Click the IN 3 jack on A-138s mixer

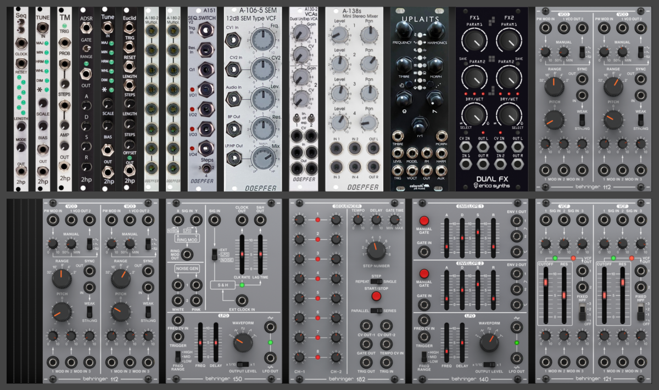point(336,167)
